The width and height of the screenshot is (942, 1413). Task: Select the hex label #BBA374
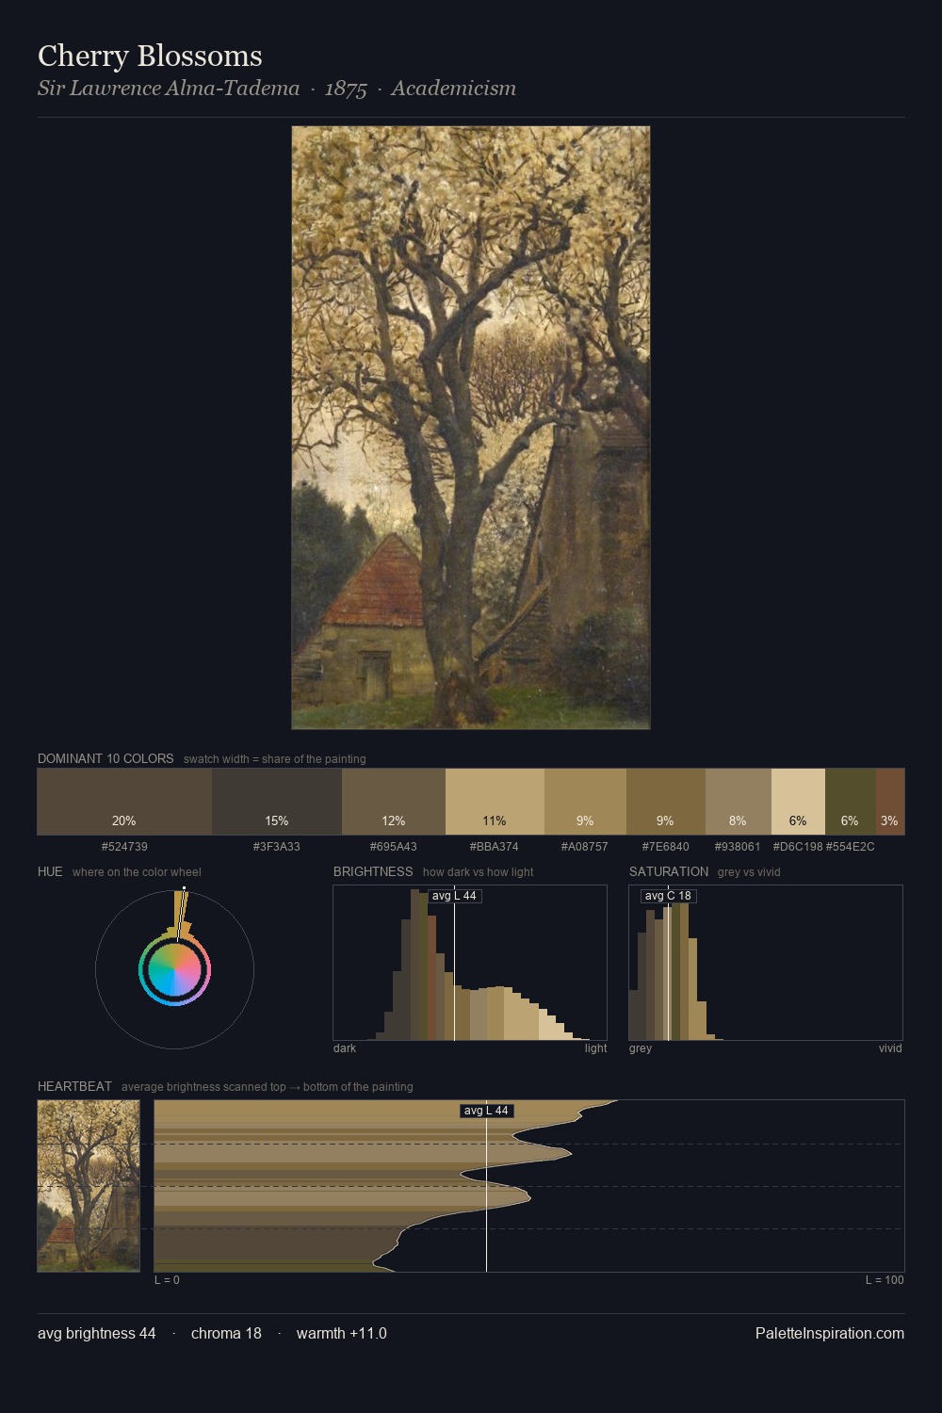click(x=495, y=847)
